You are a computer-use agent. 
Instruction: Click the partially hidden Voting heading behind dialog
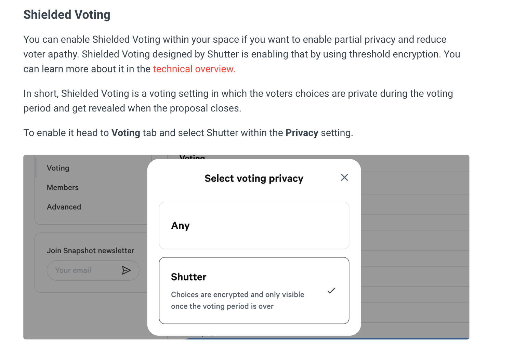192,157
